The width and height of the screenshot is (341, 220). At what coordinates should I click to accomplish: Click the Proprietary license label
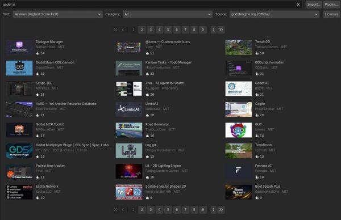170,88
